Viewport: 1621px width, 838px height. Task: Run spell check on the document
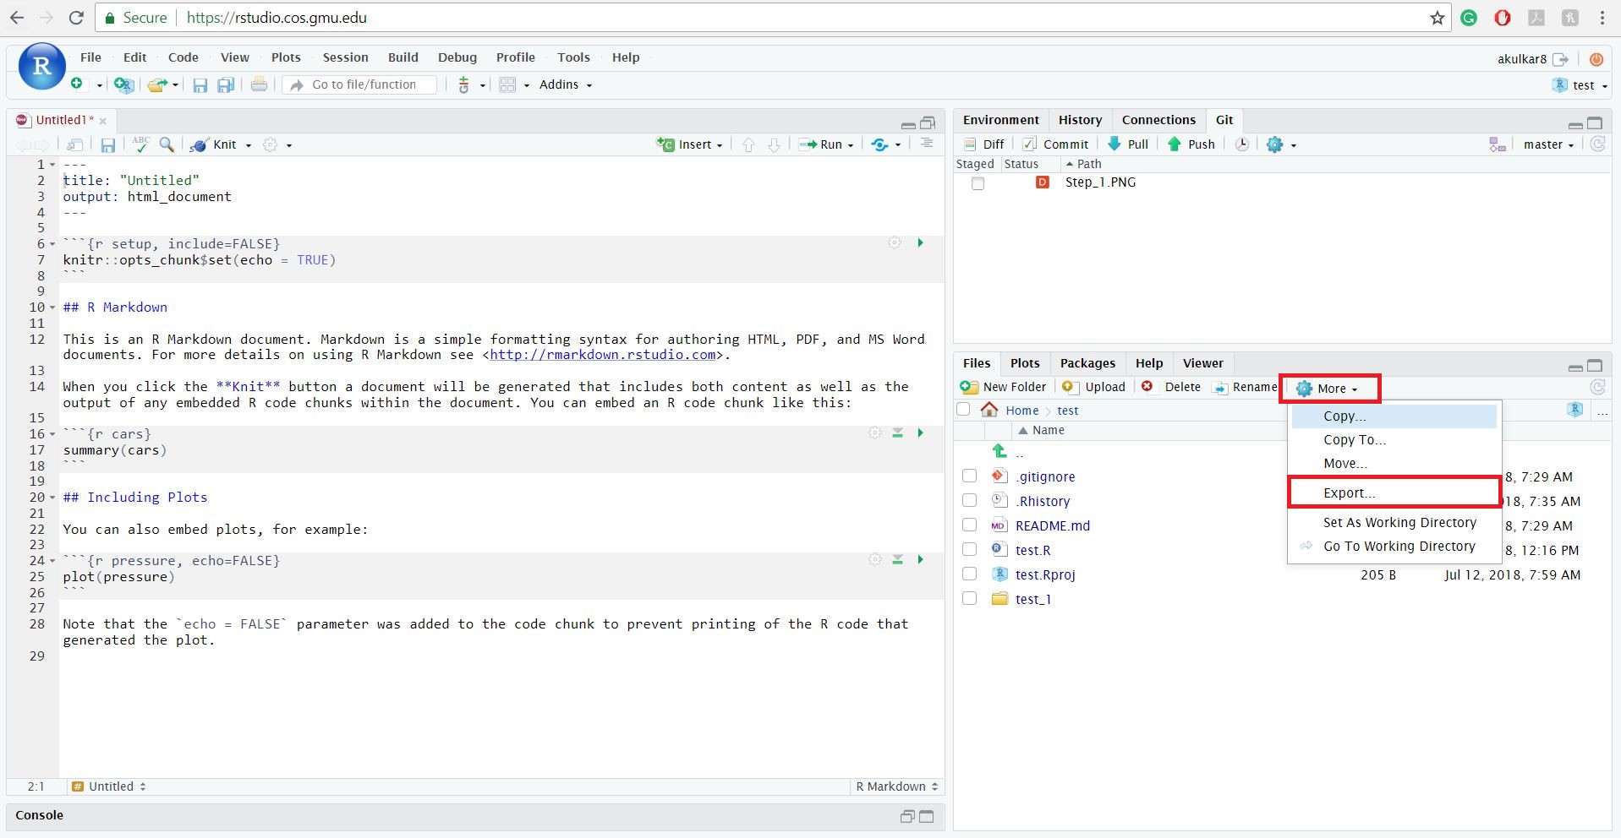click(140, 144)
